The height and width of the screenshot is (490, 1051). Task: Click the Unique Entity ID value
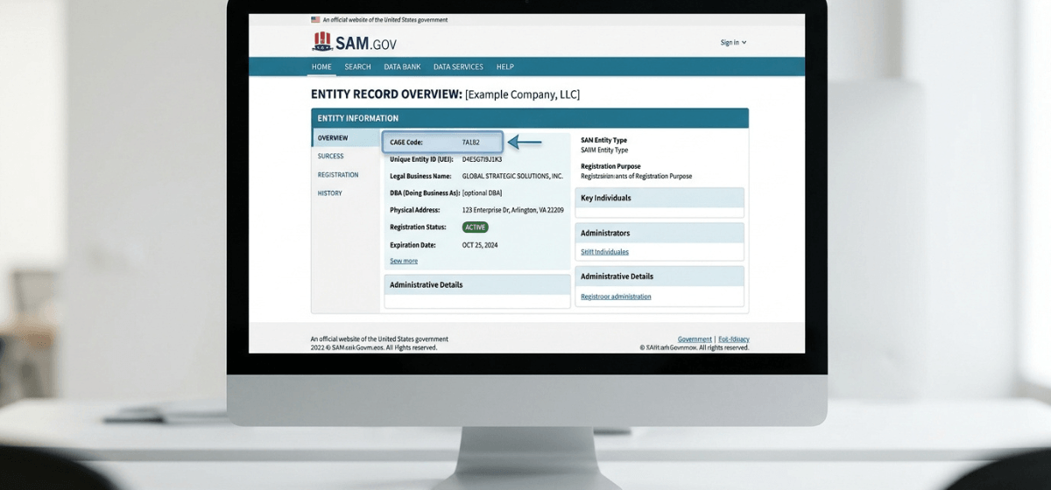coord(482,159)
